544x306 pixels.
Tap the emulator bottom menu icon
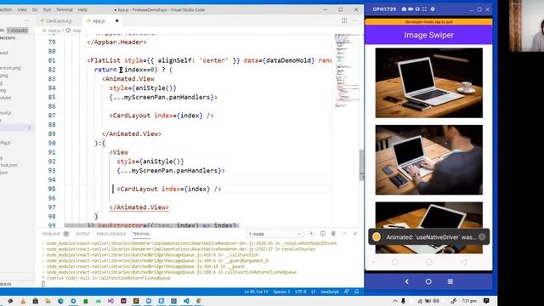[x=450, y=281]
